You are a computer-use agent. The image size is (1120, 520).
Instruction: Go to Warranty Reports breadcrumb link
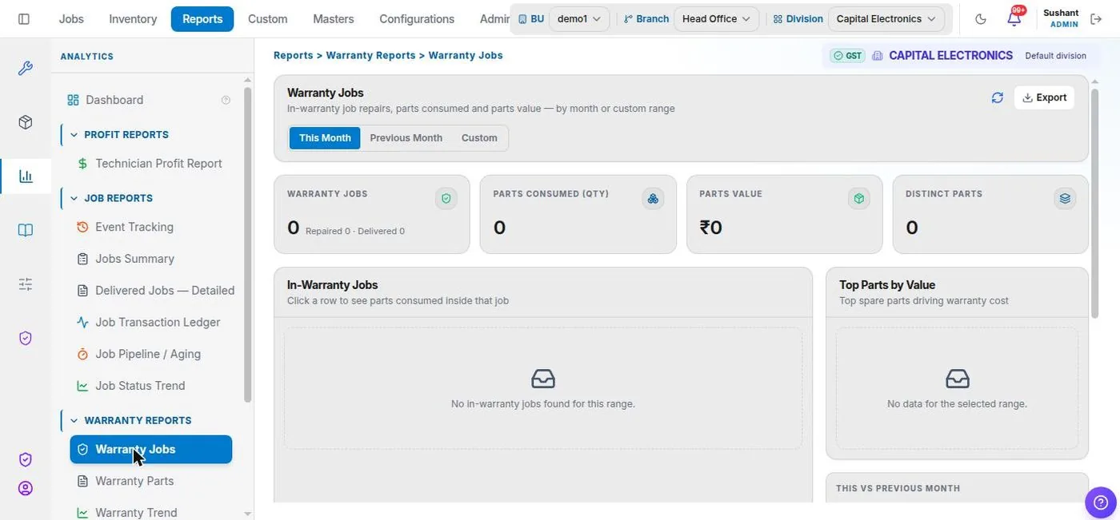[370, 56]
